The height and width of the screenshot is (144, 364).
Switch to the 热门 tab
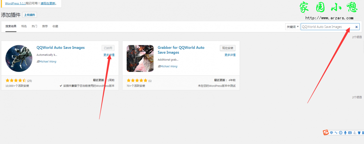34,26
